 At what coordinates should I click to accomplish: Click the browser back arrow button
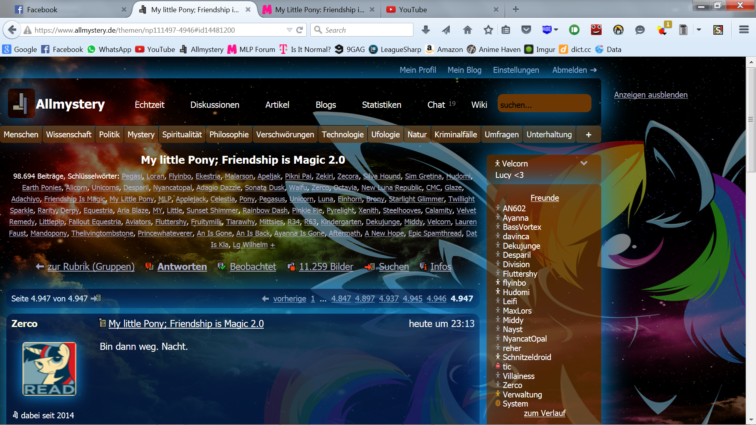[x=12, y=30]
